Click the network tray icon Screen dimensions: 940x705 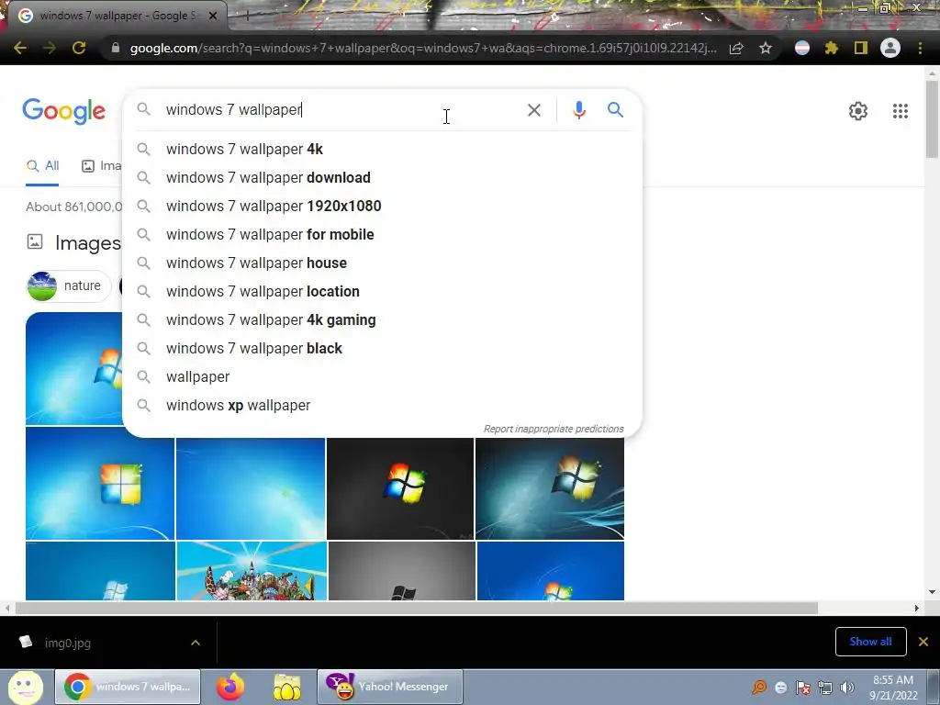click(825, 688)
